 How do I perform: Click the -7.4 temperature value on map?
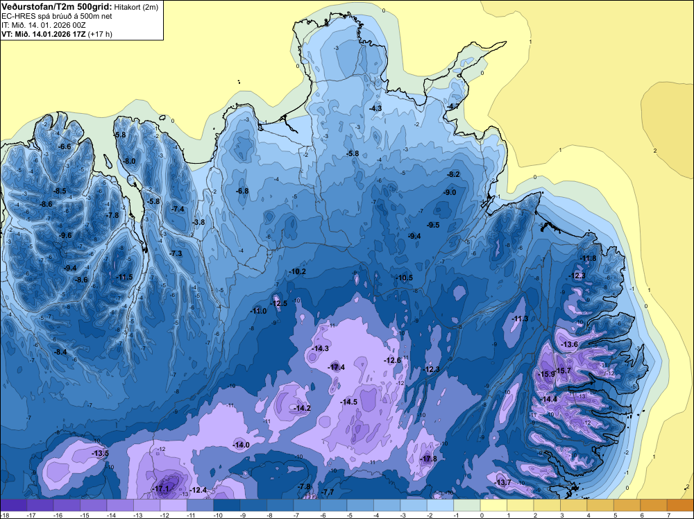tap(178, 209)
